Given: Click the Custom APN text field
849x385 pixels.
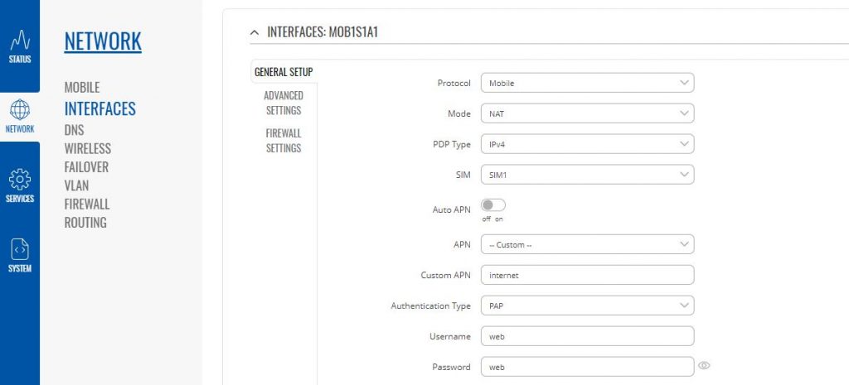Looking at the screenshot, I should pos(587,275).
